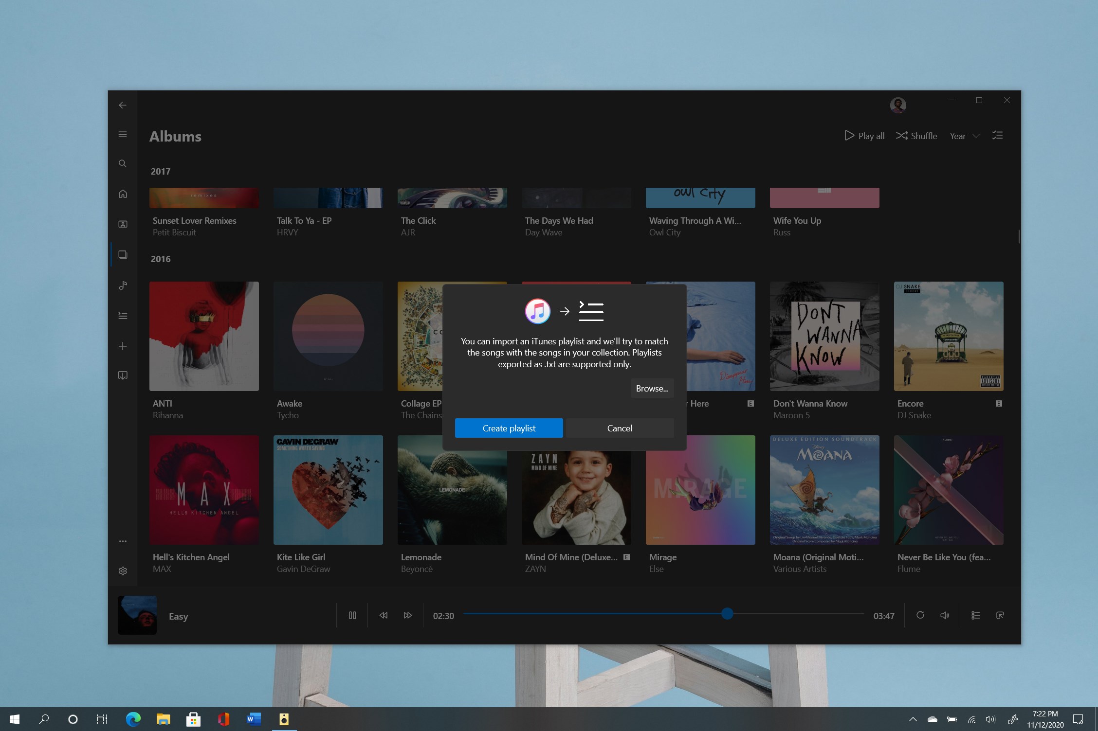Open the Songs music note icon

click(123, 285)
